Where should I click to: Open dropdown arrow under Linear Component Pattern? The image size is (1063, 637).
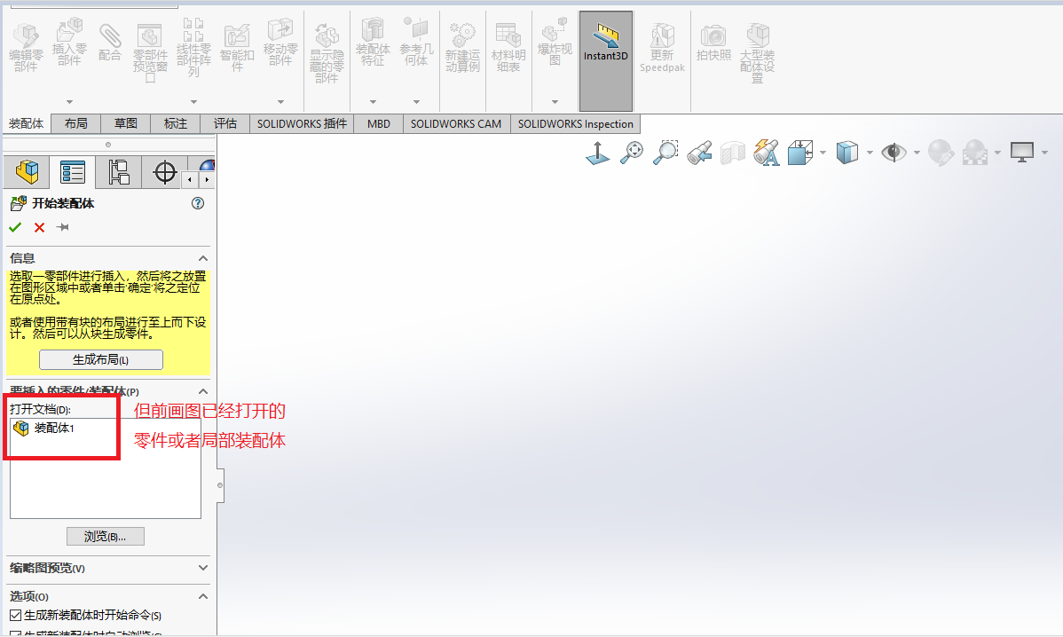point(194,102)
